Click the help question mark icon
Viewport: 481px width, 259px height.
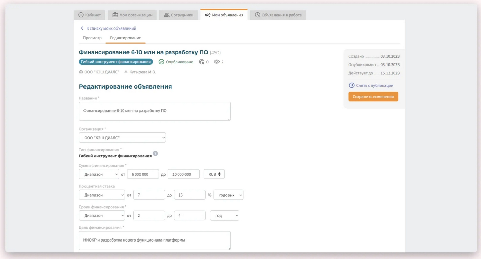click(x=155, y=153)
